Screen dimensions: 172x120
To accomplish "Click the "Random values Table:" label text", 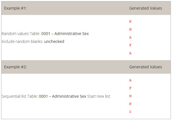I will click(x=21, y=34).
